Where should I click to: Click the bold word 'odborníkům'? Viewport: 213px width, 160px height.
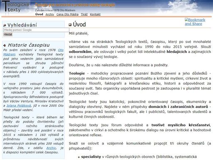[80, 52]
